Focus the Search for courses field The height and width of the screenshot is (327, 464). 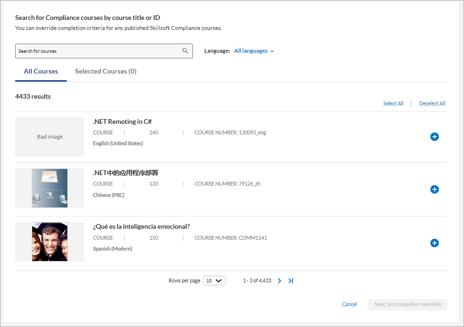coord(97,51)
